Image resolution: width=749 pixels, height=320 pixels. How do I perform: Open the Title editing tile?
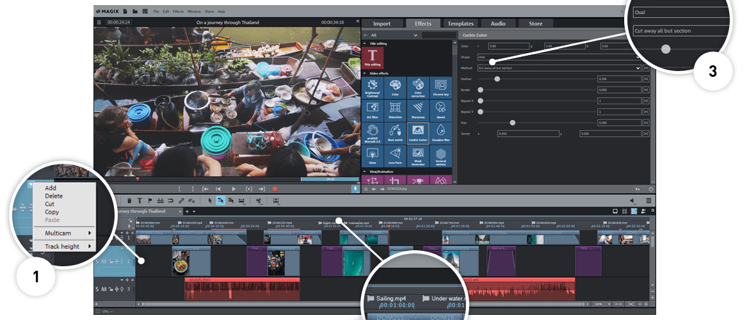tap(373, 58)
